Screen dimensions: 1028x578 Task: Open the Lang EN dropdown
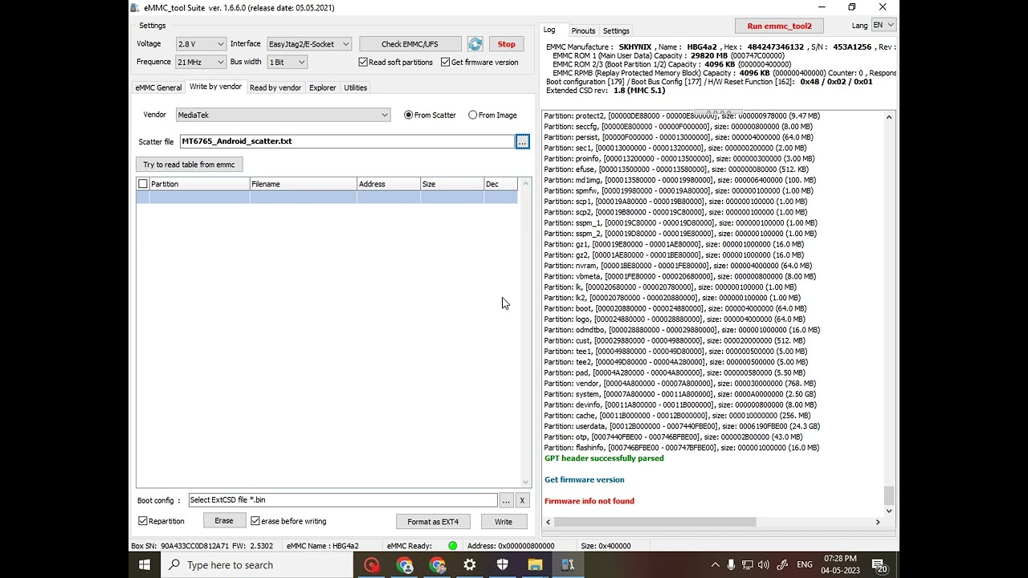883,26
